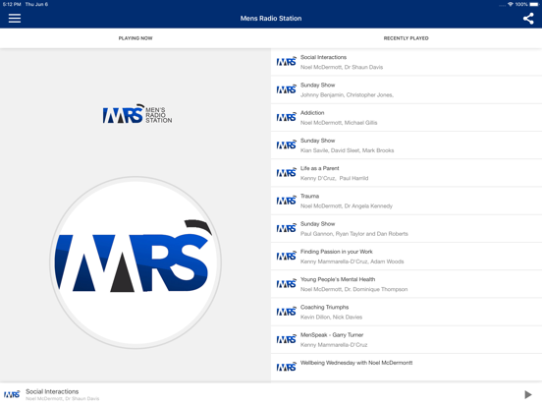Select Wellbeing Wednesday with Noel McDermott
This screenshot has width=542, height=407.
pos(406,368)
